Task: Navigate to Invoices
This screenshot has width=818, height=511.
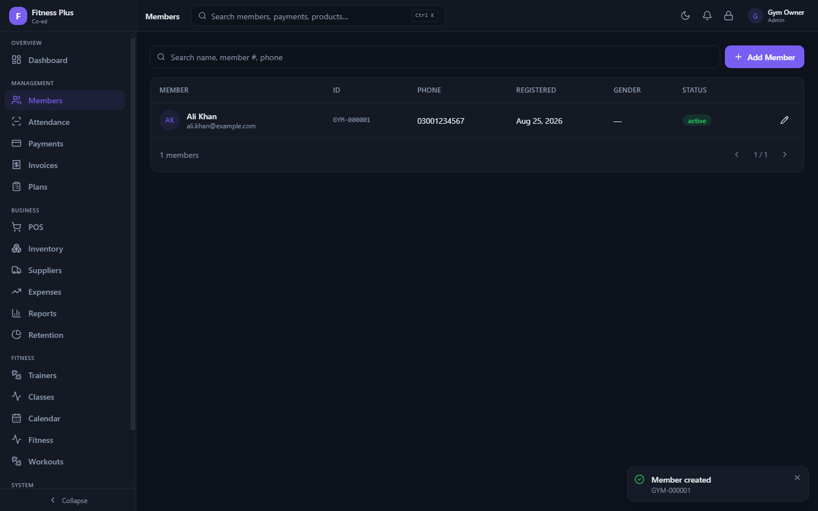Action: click(x=65, y=165)
